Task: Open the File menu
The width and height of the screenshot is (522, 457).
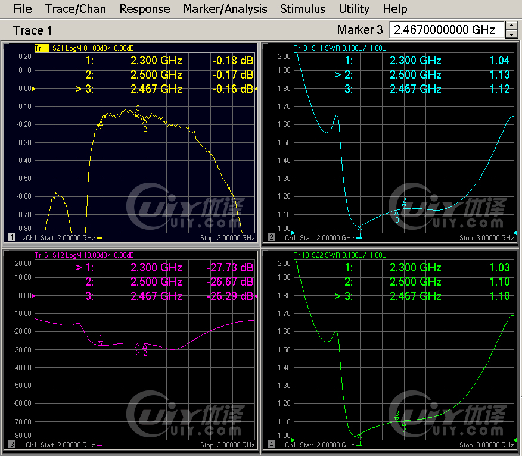Action: [23, 9]
